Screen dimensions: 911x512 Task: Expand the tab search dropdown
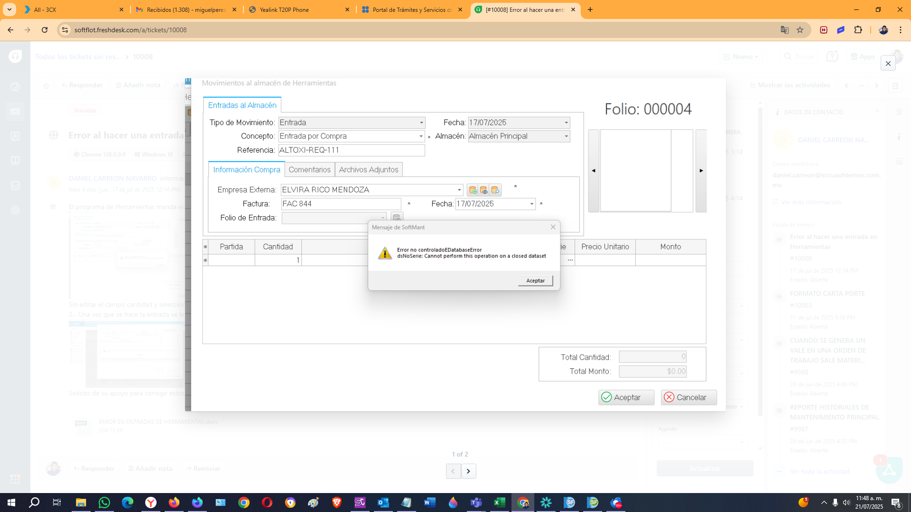pyautogui.click(x=9, y=9)
